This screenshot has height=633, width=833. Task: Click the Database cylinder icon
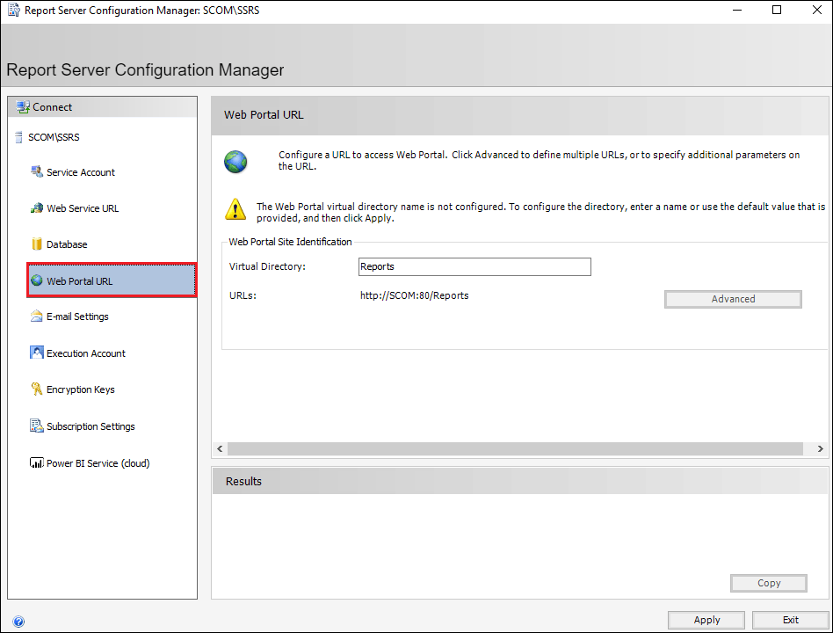37,244
